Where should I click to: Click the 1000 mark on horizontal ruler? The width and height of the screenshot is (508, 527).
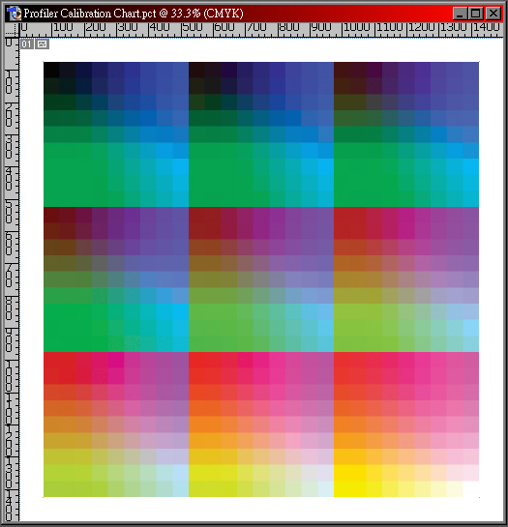click(x=358, y=27)
